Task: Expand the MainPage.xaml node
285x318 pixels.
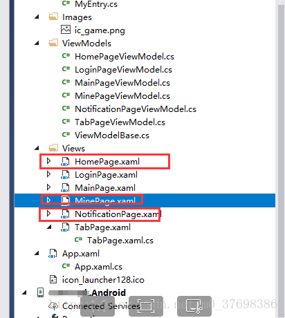Action: tap(48, 187)
